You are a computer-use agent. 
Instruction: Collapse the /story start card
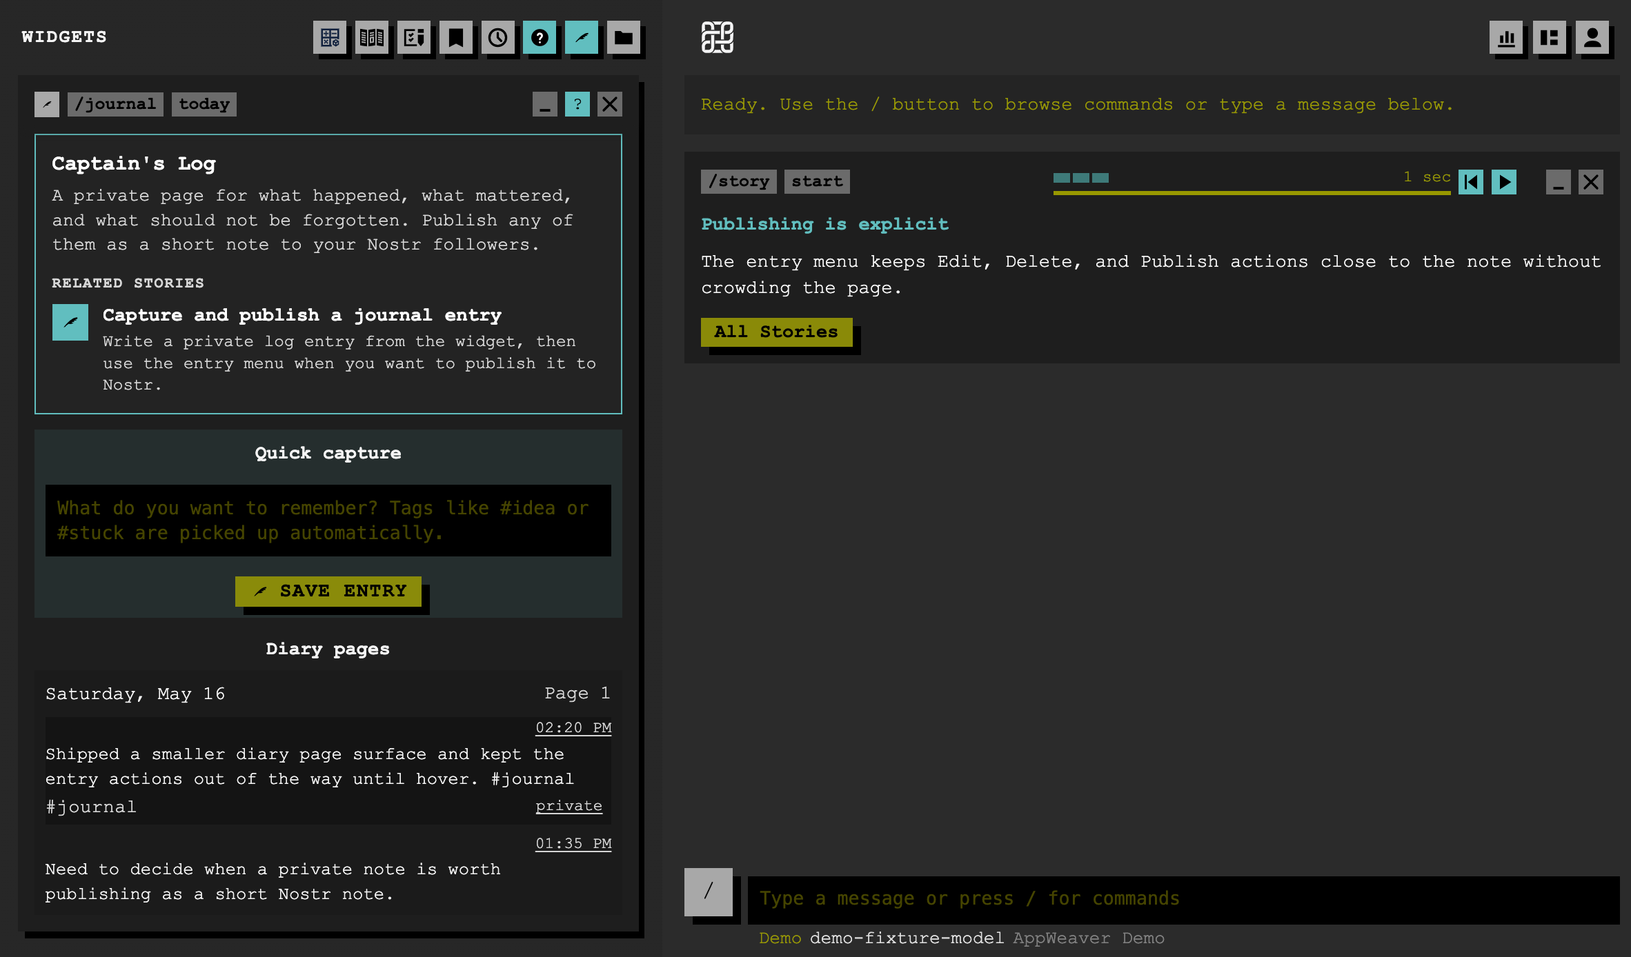(x=1559, y=182)
